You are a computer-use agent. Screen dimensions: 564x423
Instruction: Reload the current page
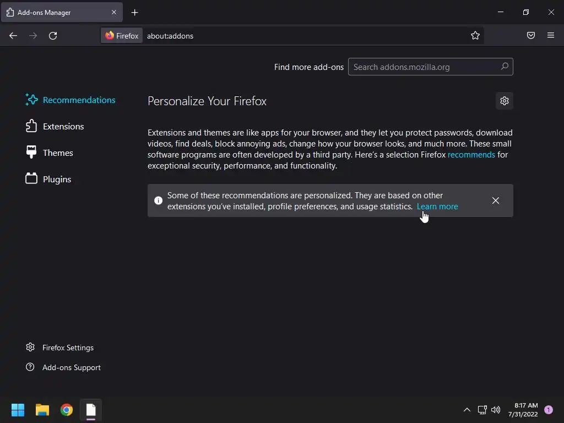(x=53, y=36)
